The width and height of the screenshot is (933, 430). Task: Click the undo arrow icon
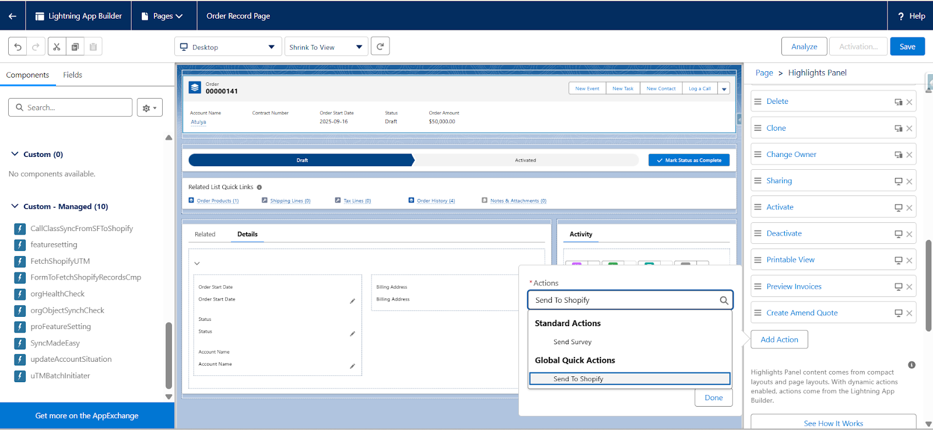point(17,47)
